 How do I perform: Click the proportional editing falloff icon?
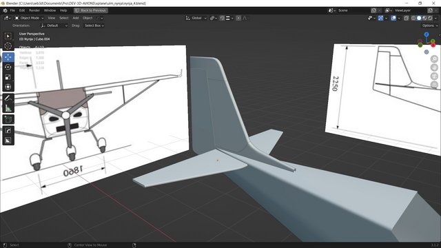pos(245,18)
